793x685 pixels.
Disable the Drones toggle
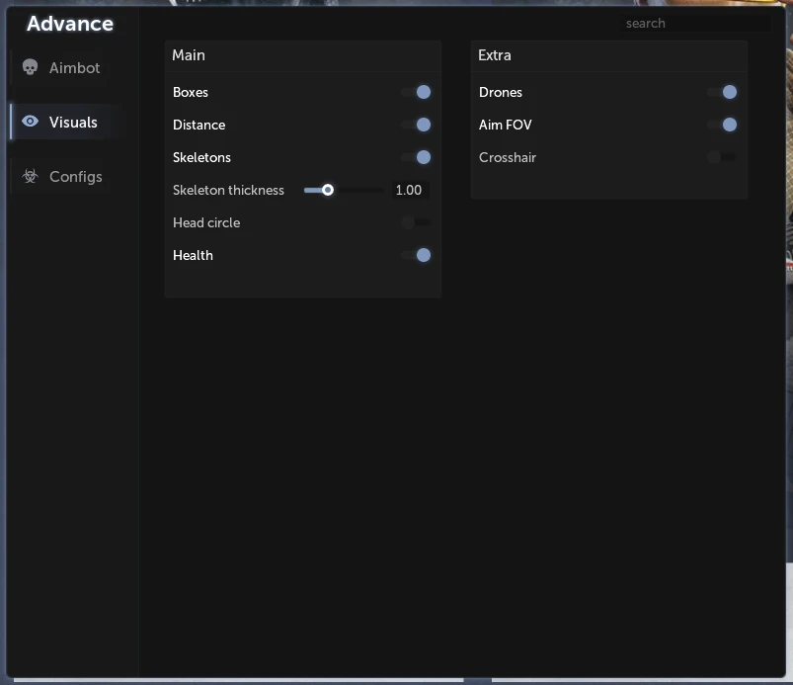point(722,92)
